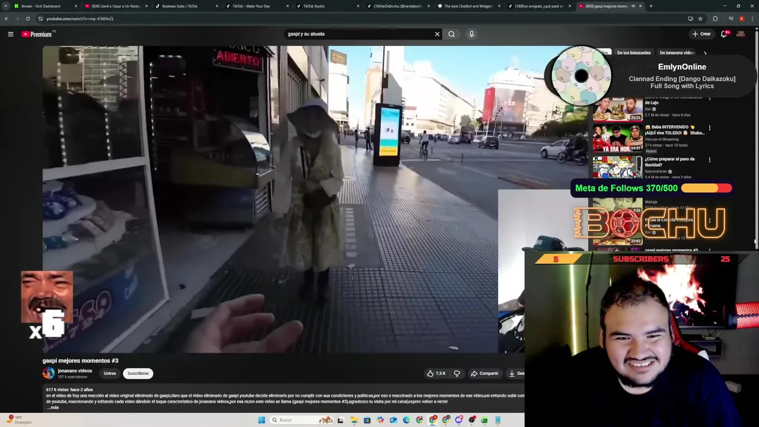Show more filter chips with right chevron
The width and height of the screenshot is (759, 427).
pyautogui.click(x=705, y=53)
